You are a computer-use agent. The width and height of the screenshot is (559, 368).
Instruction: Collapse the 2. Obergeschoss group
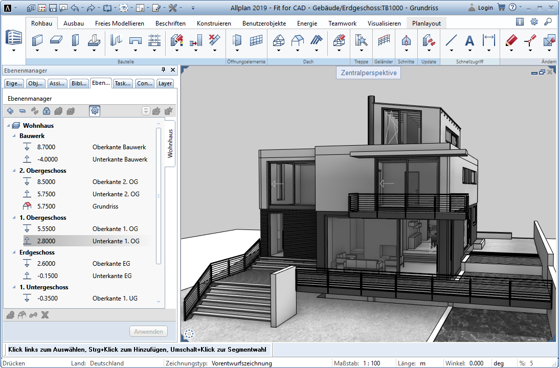(x=14, y=171)
